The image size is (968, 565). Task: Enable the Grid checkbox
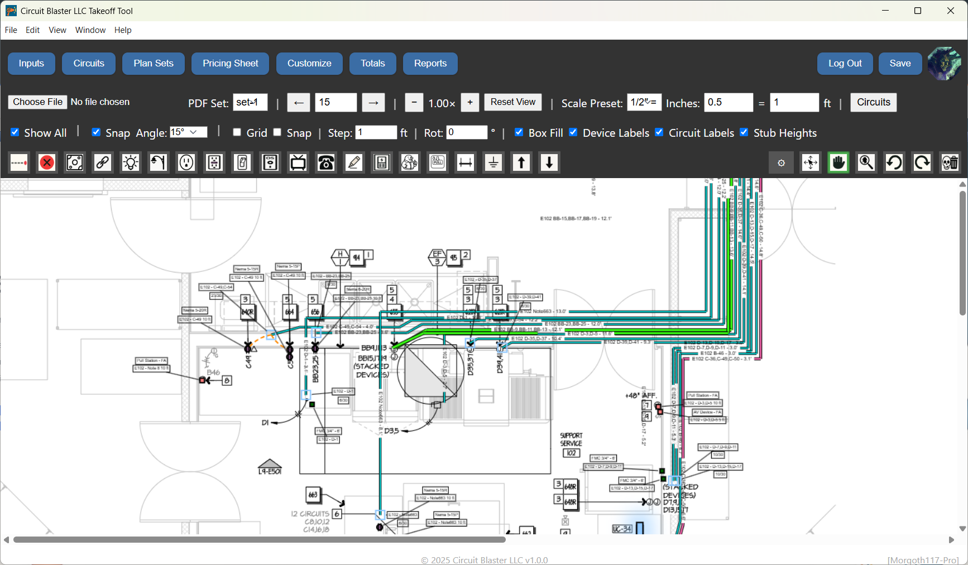[237, 132]
